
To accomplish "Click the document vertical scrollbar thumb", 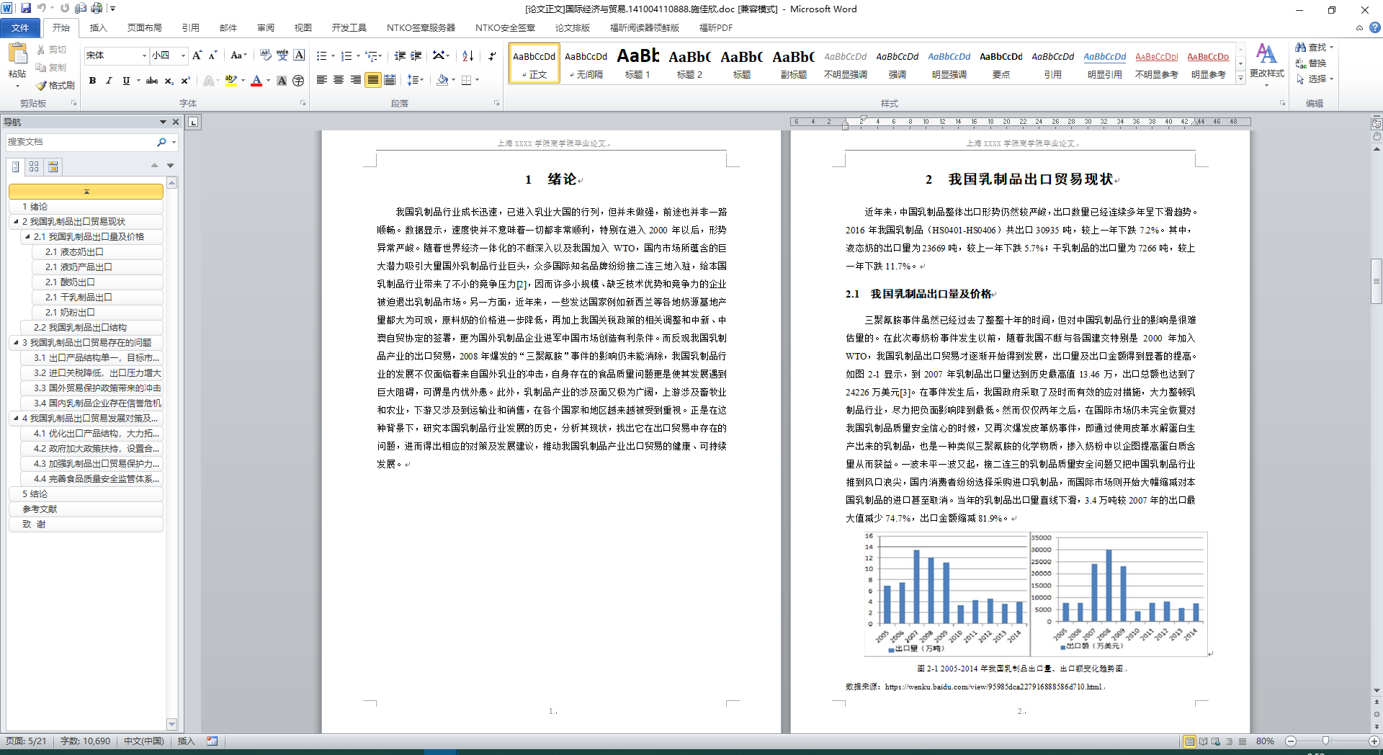I will [x=1377, y=281].
